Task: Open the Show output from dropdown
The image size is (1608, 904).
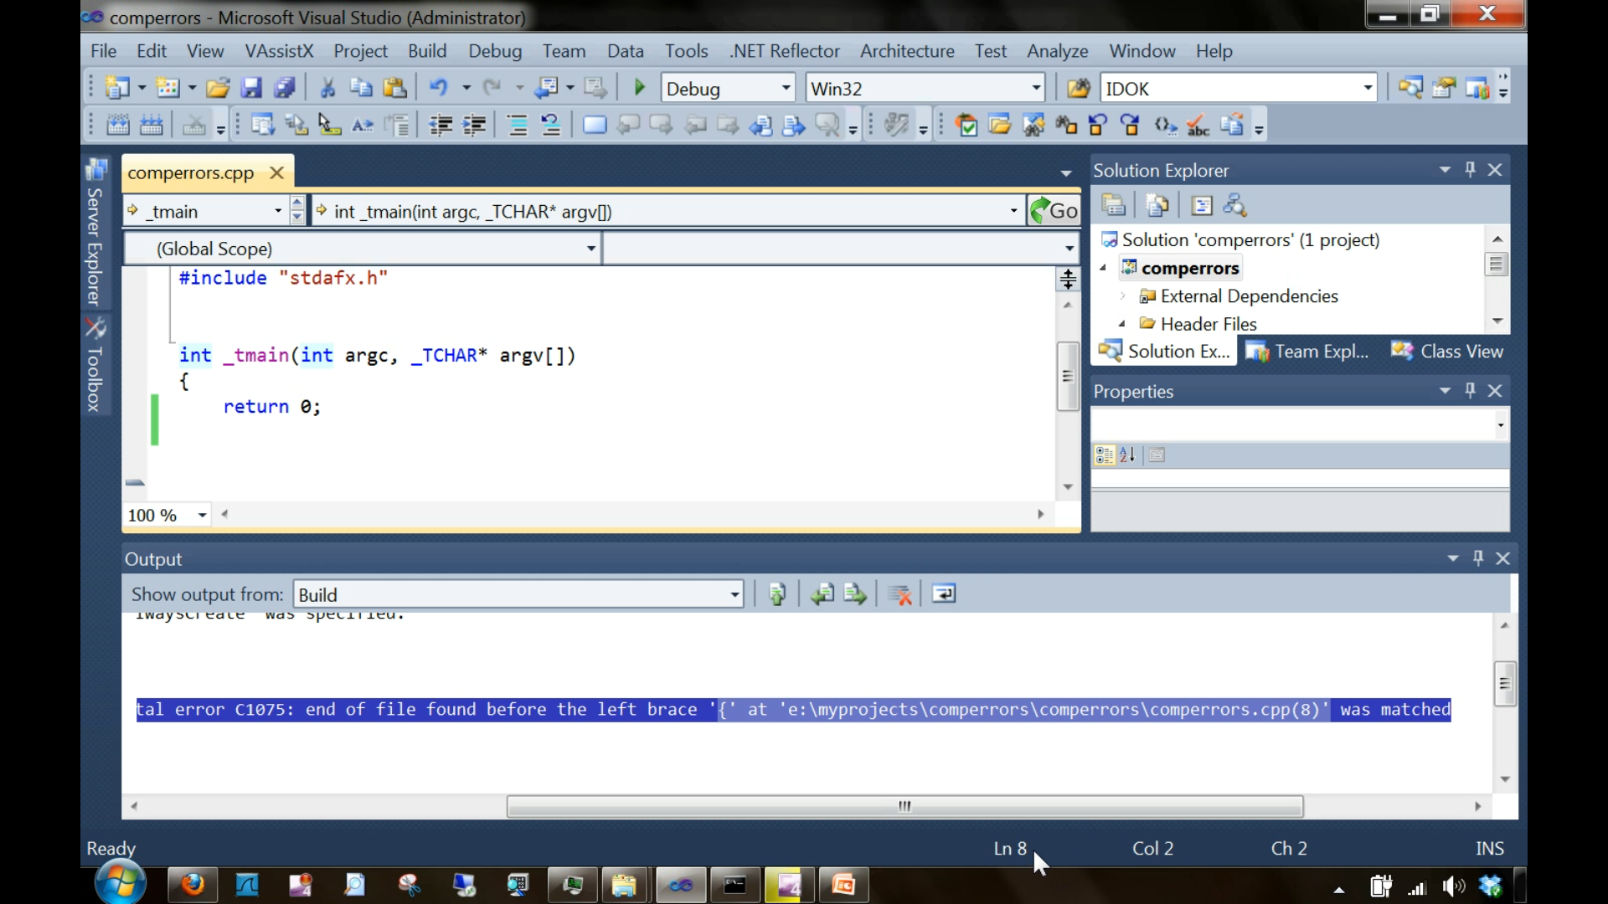Action: pos(734,593)
